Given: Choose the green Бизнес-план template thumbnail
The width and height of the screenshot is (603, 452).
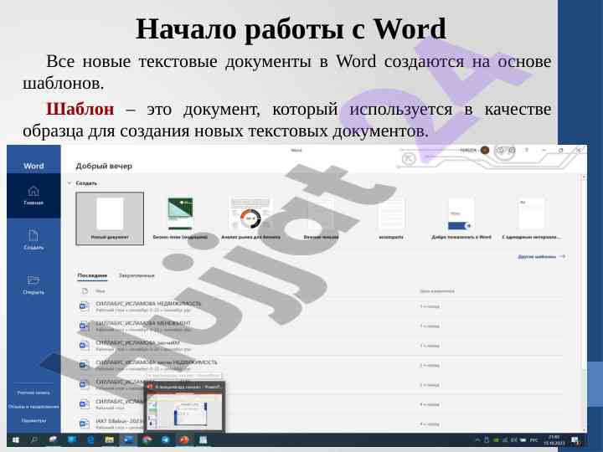Looking at the screenshot, I should pos(180,213).
